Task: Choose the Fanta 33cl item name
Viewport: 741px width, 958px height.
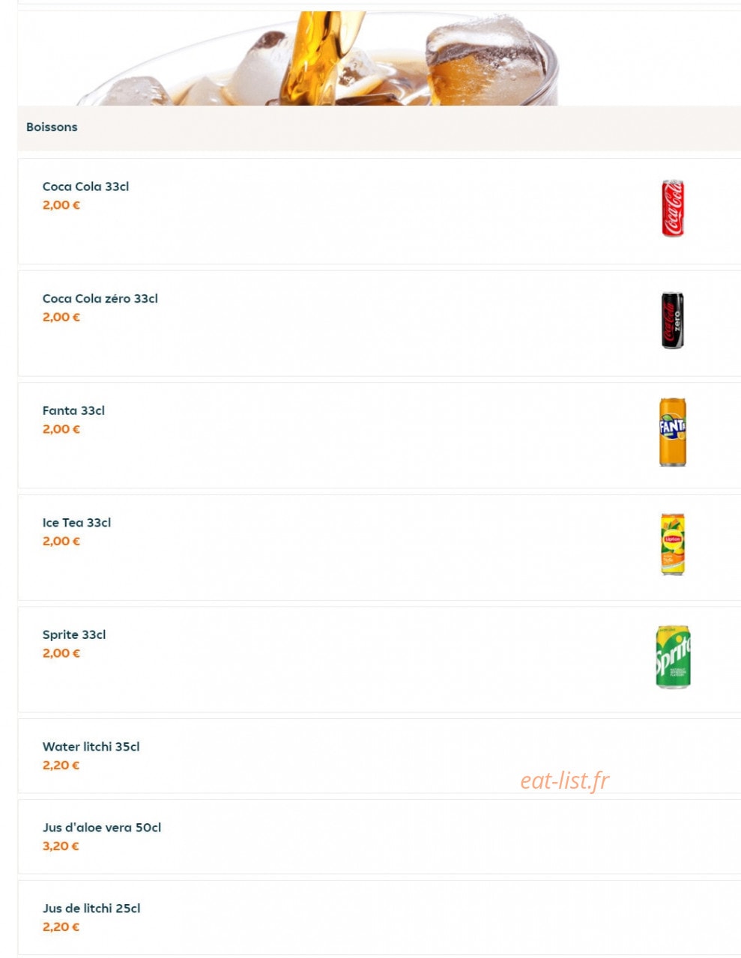Action: click(73, 410)
